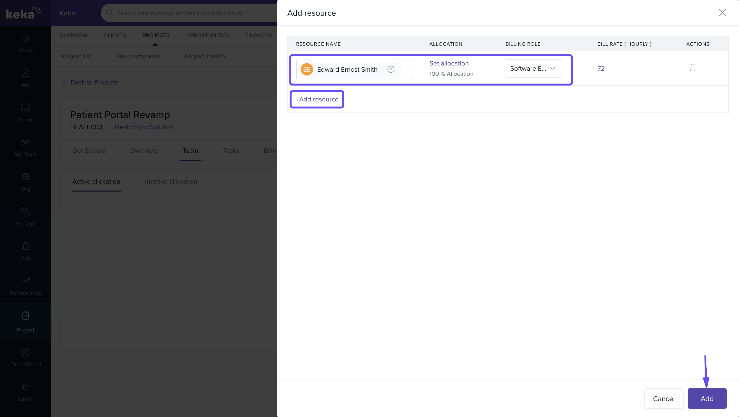
Task: Edit the bill rate value 72
Action: (x=601, y=69)
